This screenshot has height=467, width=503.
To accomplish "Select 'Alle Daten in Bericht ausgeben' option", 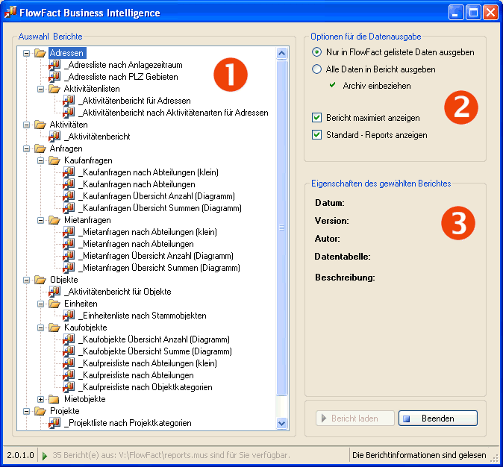I will [317, 69].
